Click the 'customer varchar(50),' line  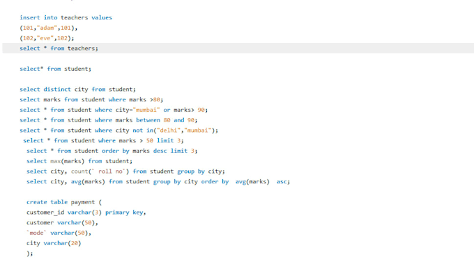(62, 222)
